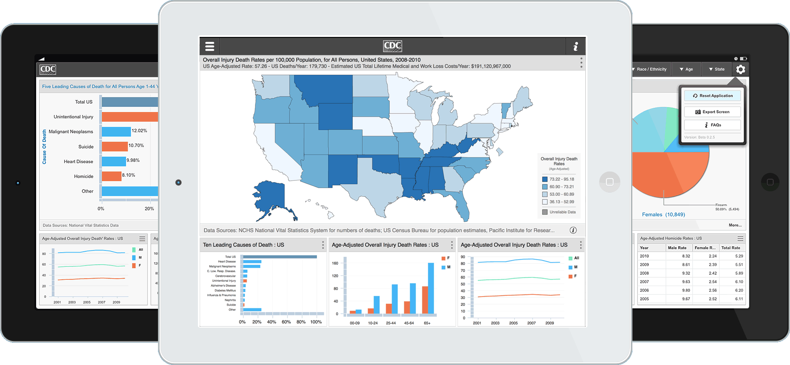This screenshot has width=790, height=365.
Task: Open the hamburger menu in center CDC header
Action: coord(210,46)
